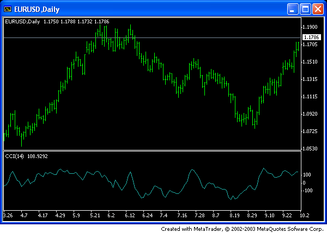Click the 3.26 date label
This screenshot has height=233, width=327.
point(8,215)
